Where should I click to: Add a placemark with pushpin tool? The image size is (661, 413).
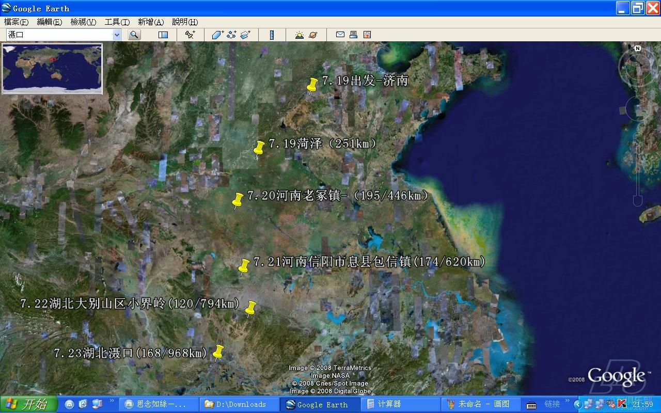[x=190, y=35]
